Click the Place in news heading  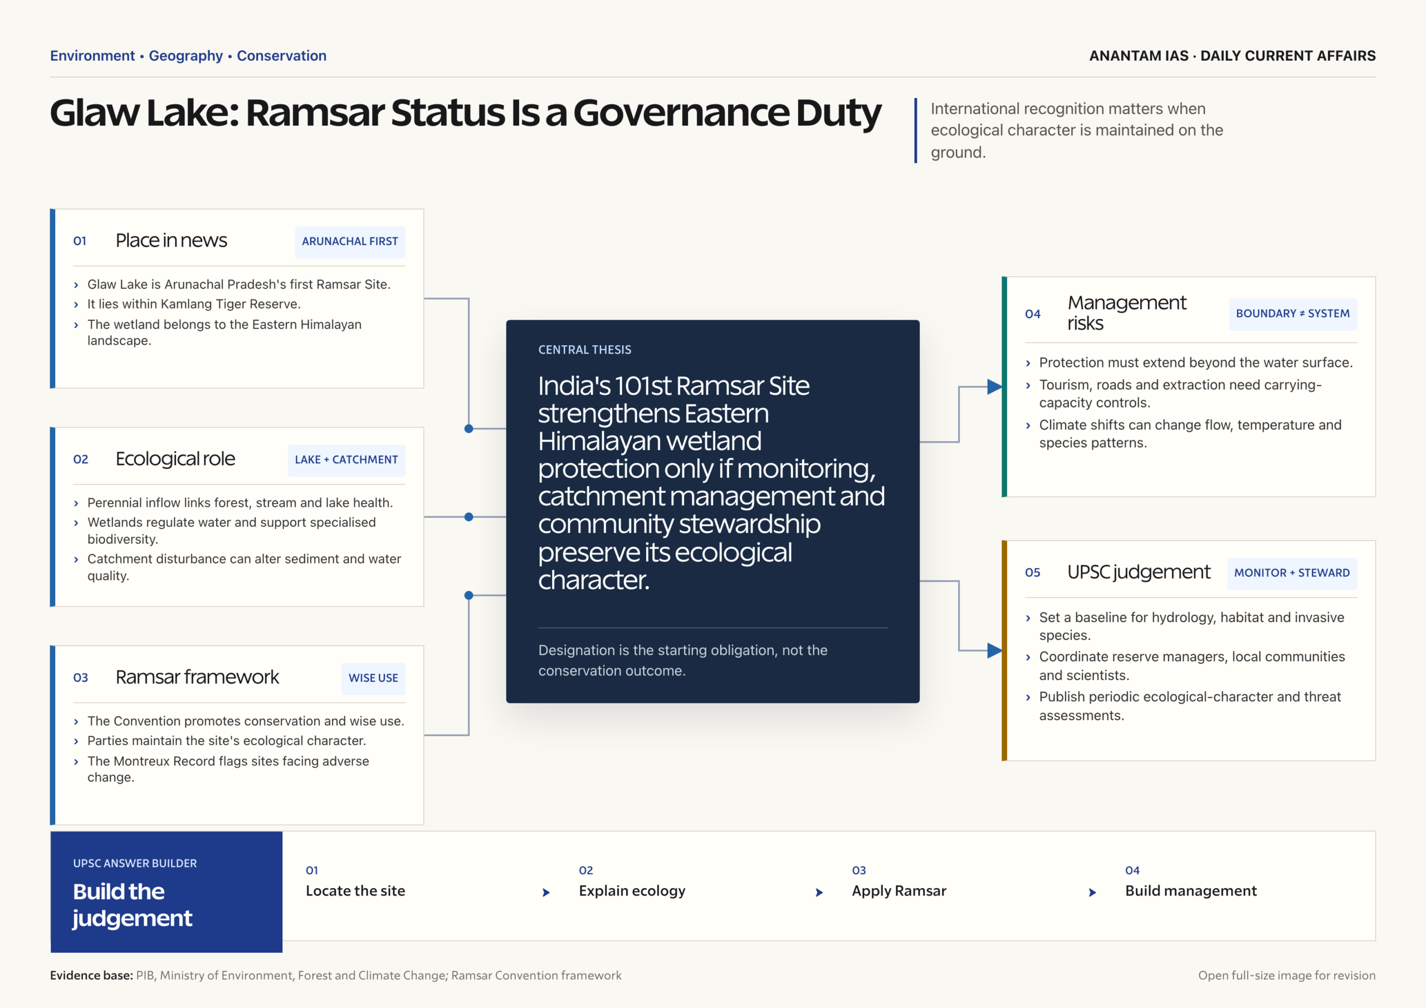coord(172,241)
